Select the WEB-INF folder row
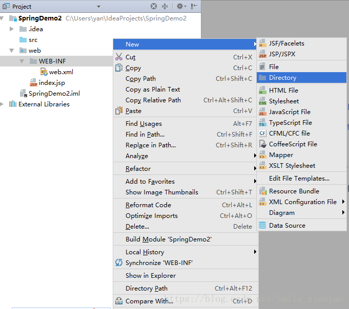 point(56,61)
